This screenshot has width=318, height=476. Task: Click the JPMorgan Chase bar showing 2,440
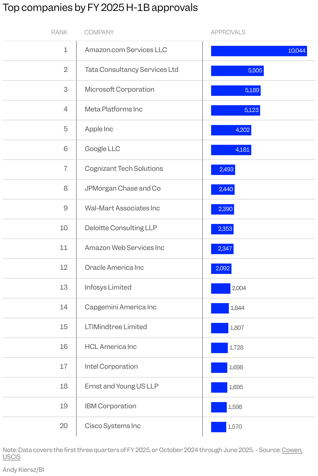223,189
